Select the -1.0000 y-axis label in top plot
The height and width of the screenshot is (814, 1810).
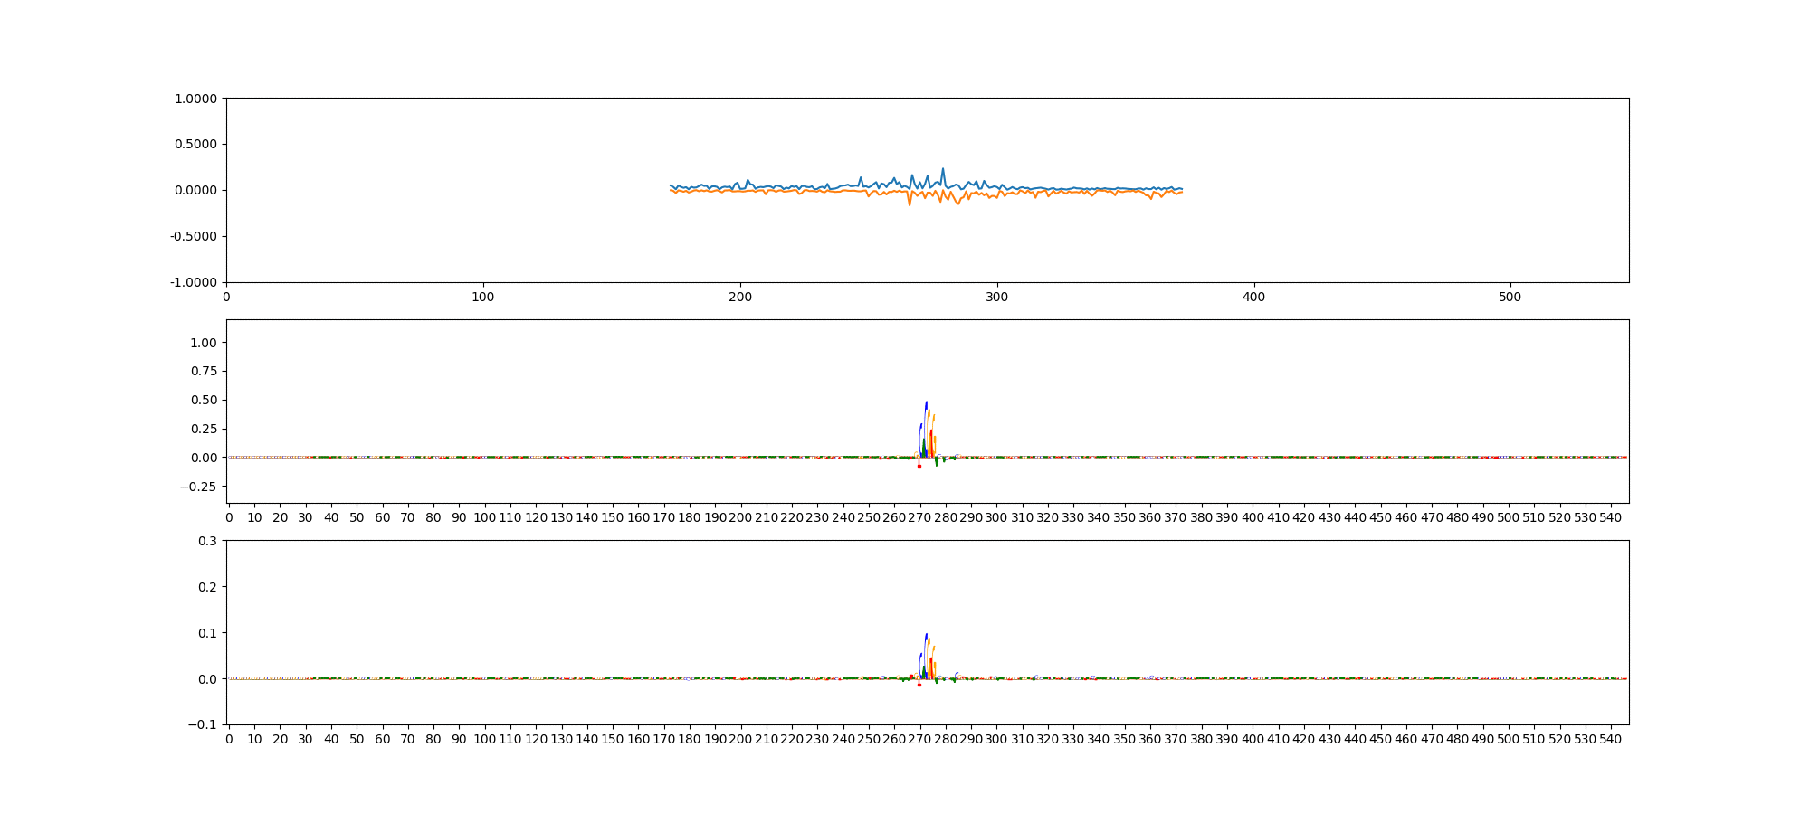pyautogui.click(x=194, y=282)
